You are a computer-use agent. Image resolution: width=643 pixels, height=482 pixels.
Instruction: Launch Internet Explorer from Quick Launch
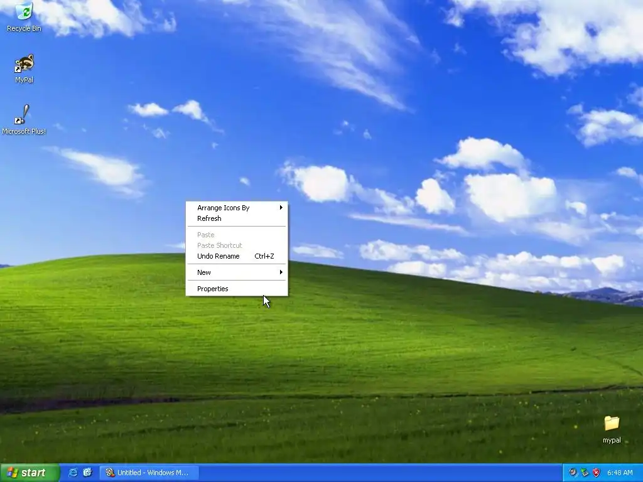(73, 473)
